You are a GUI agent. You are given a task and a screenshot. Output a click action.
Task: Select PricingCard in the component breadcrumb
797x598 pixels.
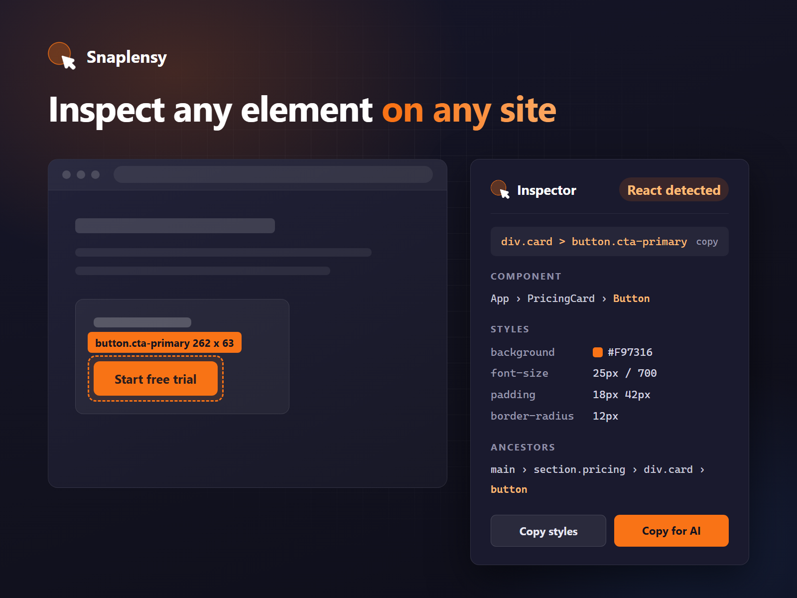coord(561,299)
